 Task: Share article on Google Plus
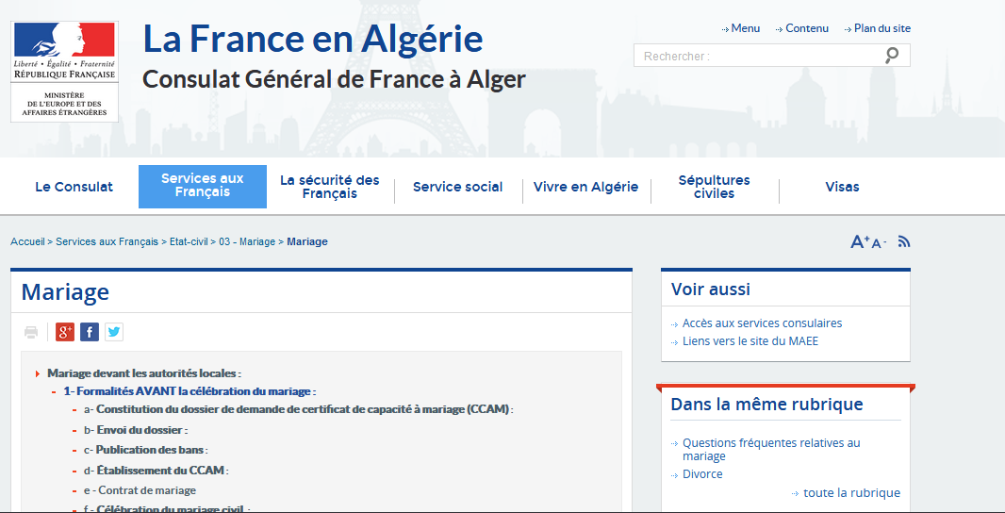[65, 332]
